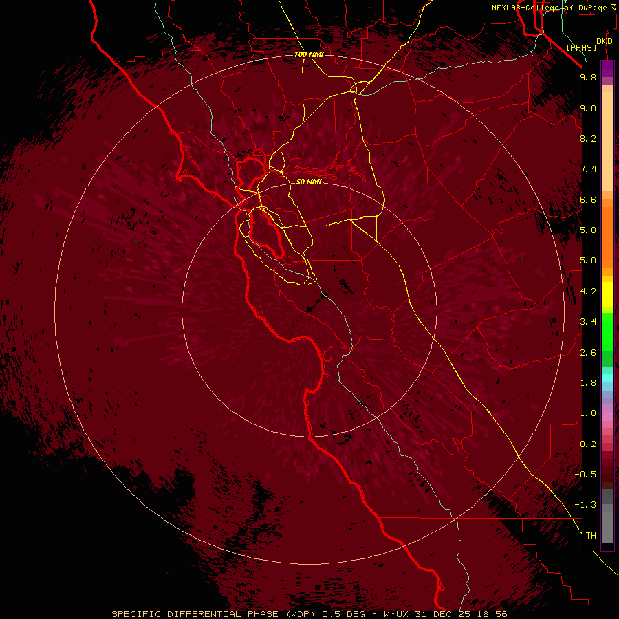Viewport: 619px width, 619px height.
Task: Click the 5.0 scale value
Action: pos(588,261)
